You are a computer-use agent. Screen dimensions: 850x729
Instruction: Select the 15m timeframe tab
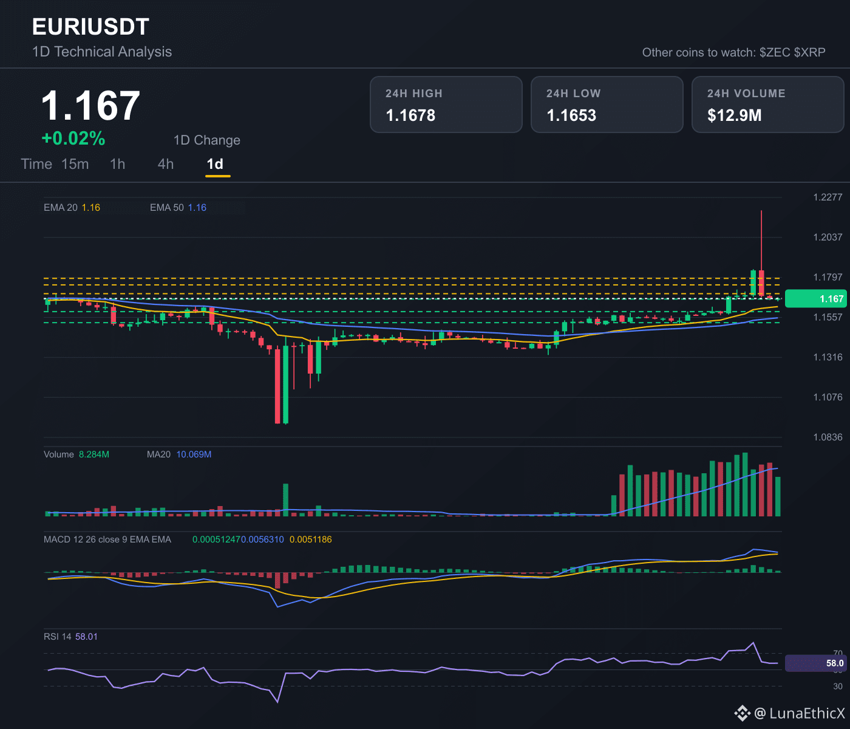75,164
